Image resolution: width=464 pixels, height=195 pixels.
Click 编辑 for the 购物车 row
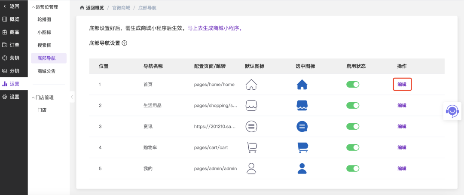pyautogui.click(x=402, y=148)
